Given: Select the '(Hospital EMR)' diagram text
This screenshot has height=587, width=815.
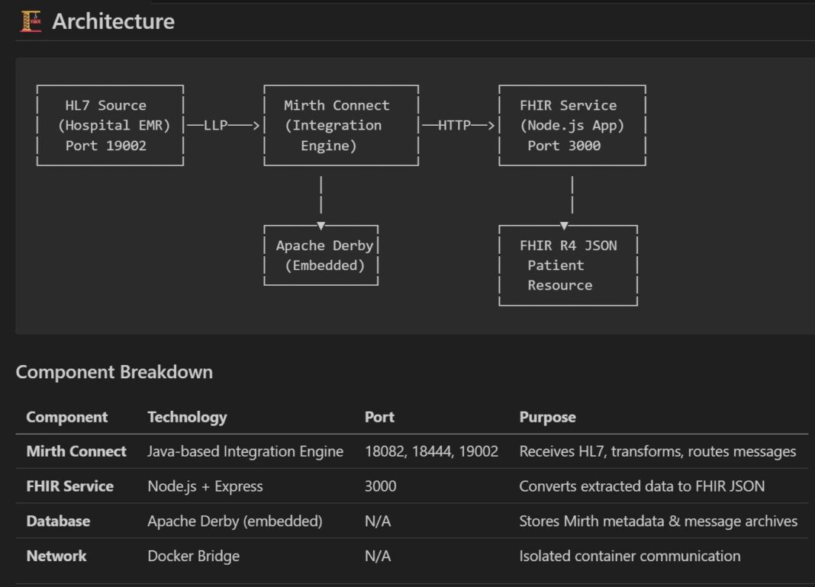Looking at the screenshot, I should [x=114, y=126].
